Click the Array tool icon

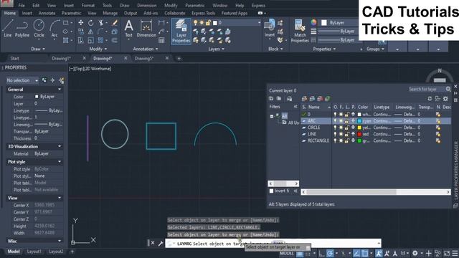[100, 40]
